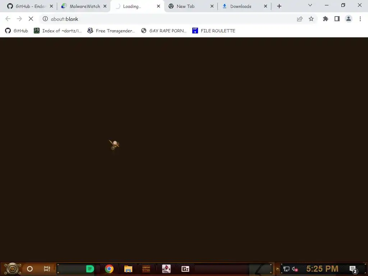Open the GitHub bookmark
368x276 pixels.
click(x=17, y=31)
